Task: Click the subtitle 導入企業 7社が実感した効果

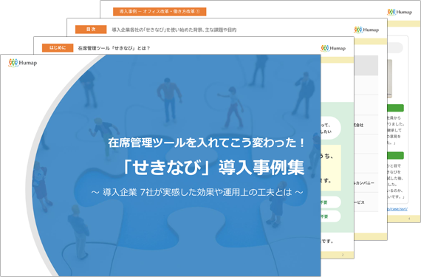Action: point(197,192)
